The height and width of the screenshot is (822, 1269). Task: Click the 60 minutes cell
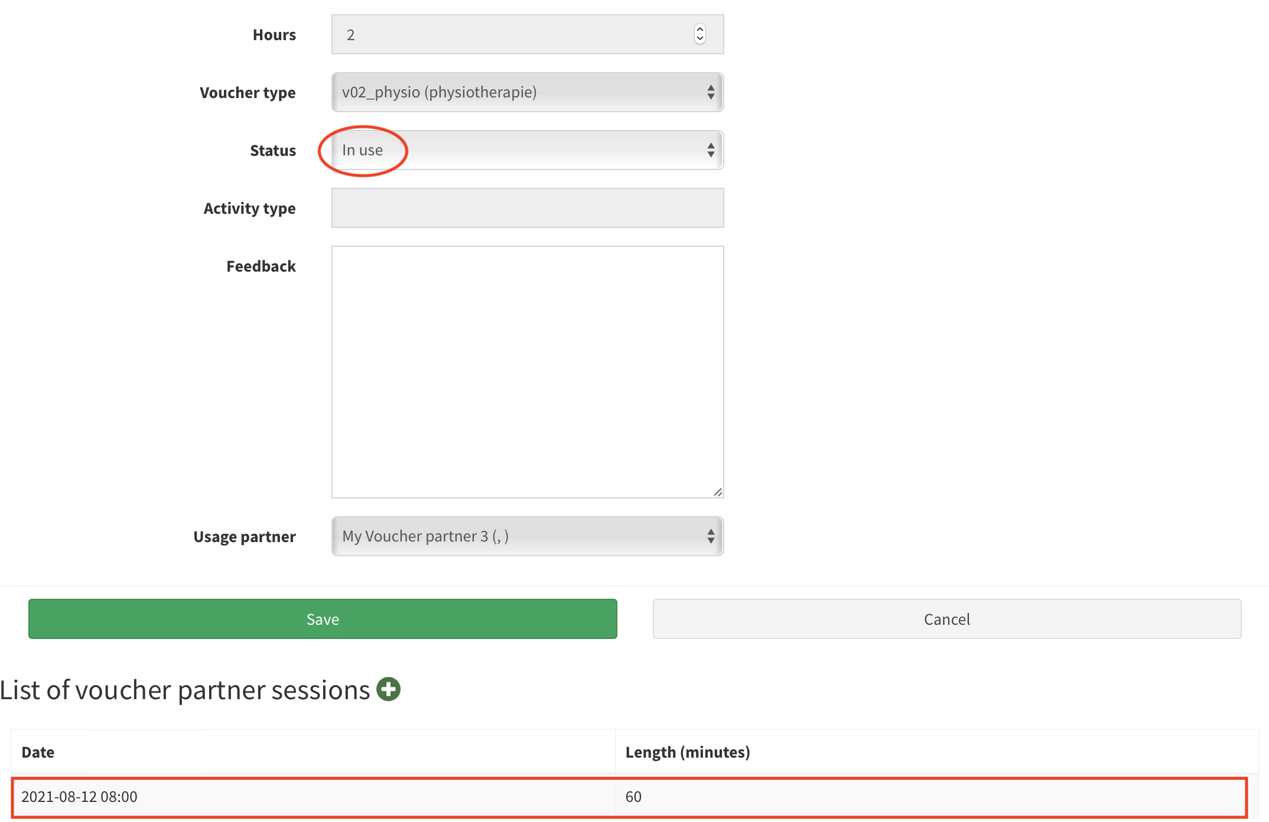click(633, 797)
